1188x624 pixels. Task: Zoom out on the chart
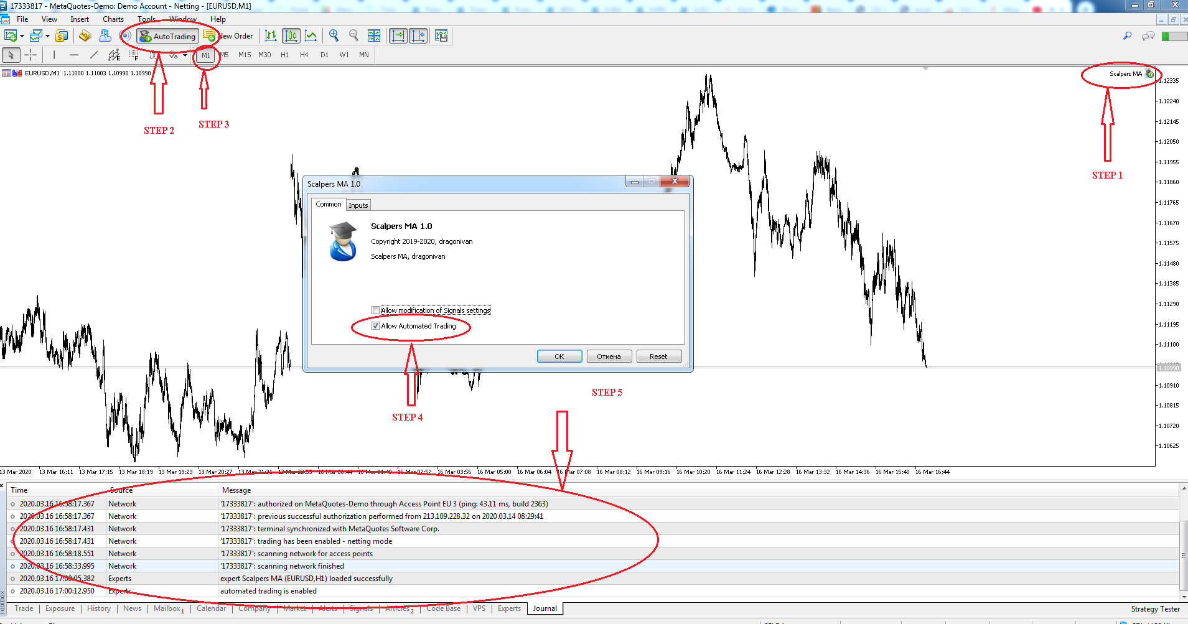(354, 36)
